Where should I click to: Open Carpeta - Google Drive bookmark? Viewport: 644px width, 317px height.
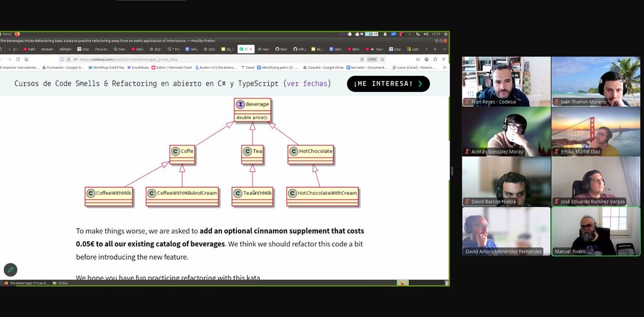pyautogui.click(x=323, y=68)
